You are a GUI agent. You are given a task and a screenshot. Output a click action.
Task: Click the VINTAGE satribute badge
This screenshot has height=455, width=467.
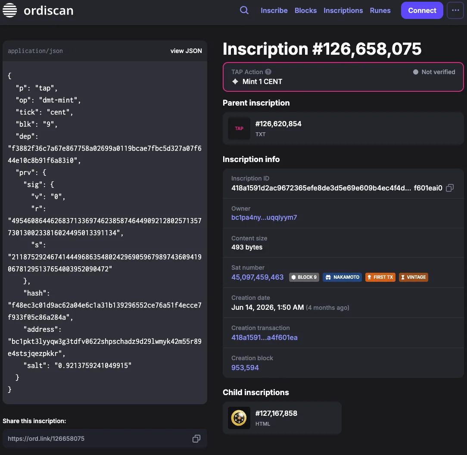click(414, 277)
